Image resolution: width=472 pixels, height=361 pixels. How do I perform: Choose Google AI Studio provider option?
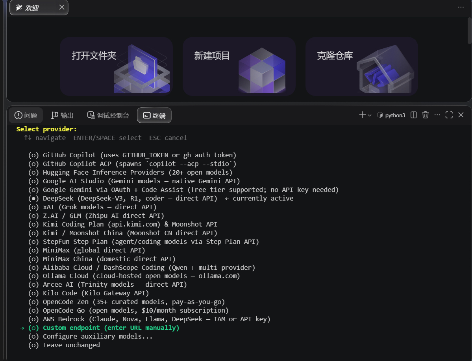pyautogui.click(x=134, y=181)
